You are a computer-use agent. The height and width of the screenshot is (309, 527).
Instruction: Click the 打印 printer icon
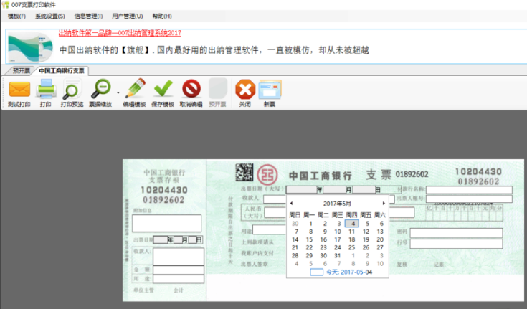46,88
